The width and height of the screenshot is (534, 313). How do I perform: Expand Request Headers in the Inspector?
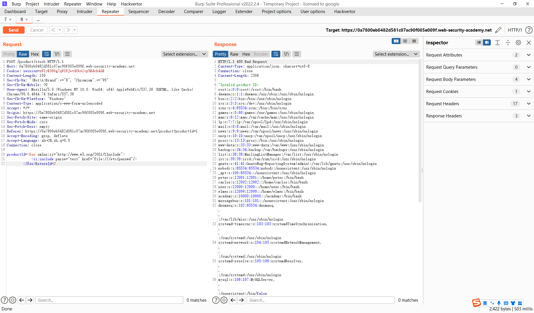[528, 103]
